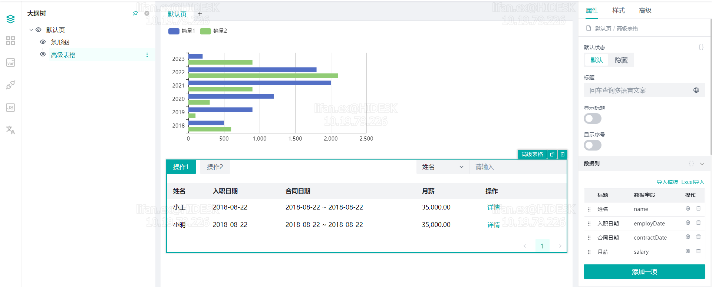712x287 pixels.
Task: Collapse the 数据列 section chevron
Action: [702, 164]
